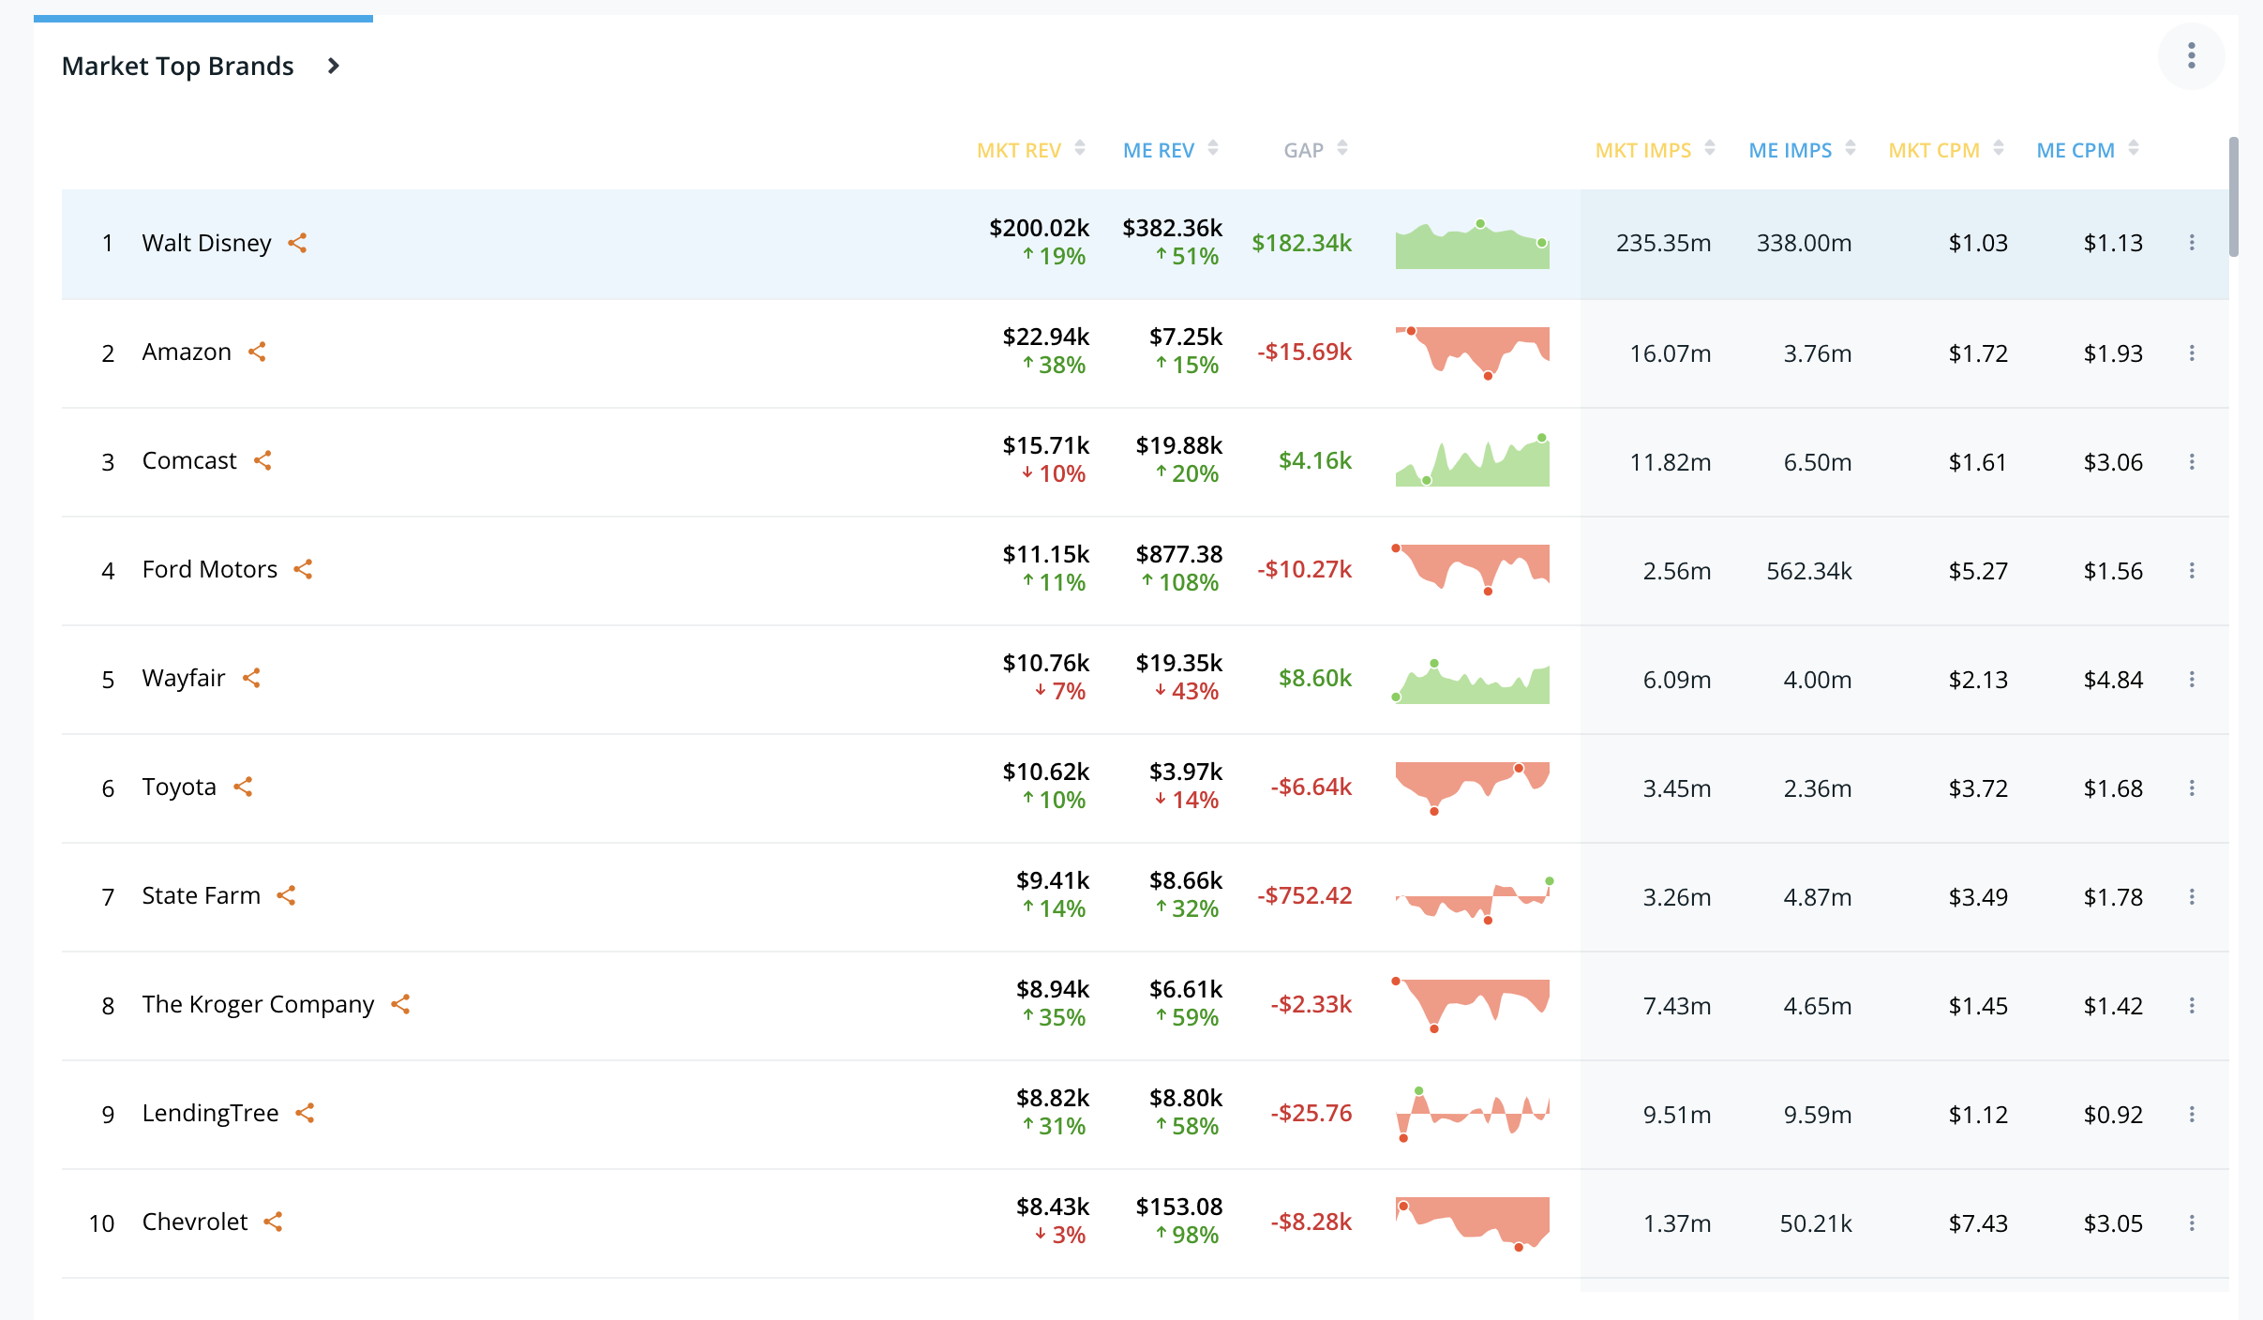Open row menu for The Kroger Company
Image resolution: width=2263 pixels, height=1320 pixels.
coord(2192,1005)
